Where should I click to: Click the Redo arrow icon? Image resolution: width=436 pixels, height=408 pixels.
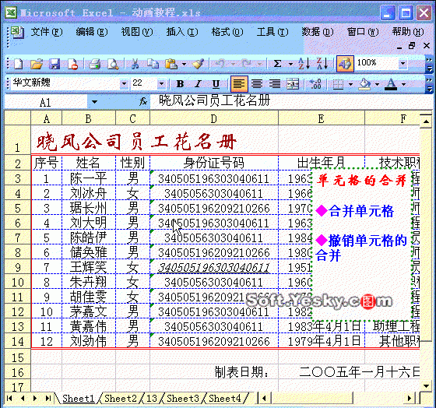[246, 64]
